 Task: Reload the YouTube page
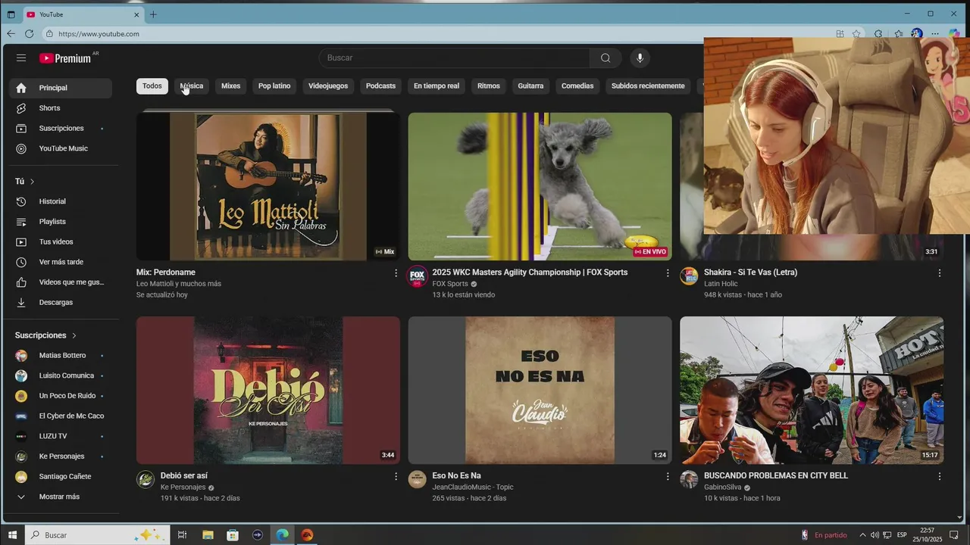pyautogui.click(x=29, y=34)
